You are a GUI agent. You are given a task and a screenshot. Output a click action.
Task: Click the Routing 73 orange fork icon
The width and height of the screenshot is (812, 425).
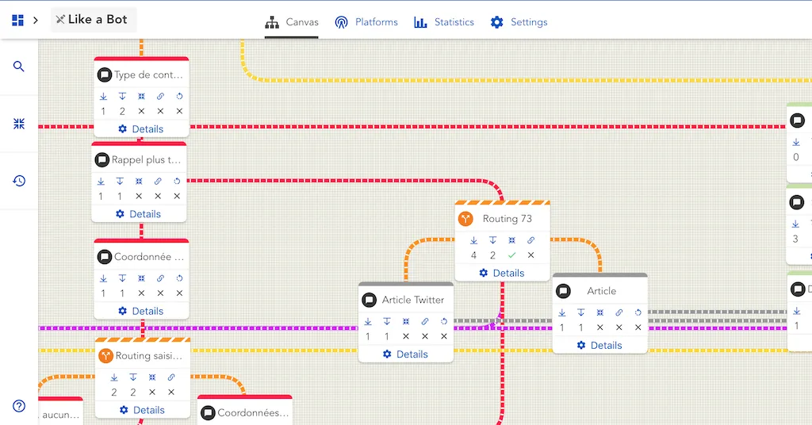pyautogui.click(x=465, y=219)
